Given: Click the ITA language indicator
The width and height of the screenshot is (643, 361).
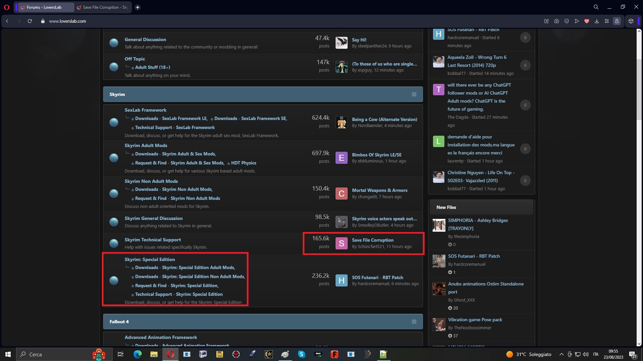Looking at the screenshot, I should (595, 354).
